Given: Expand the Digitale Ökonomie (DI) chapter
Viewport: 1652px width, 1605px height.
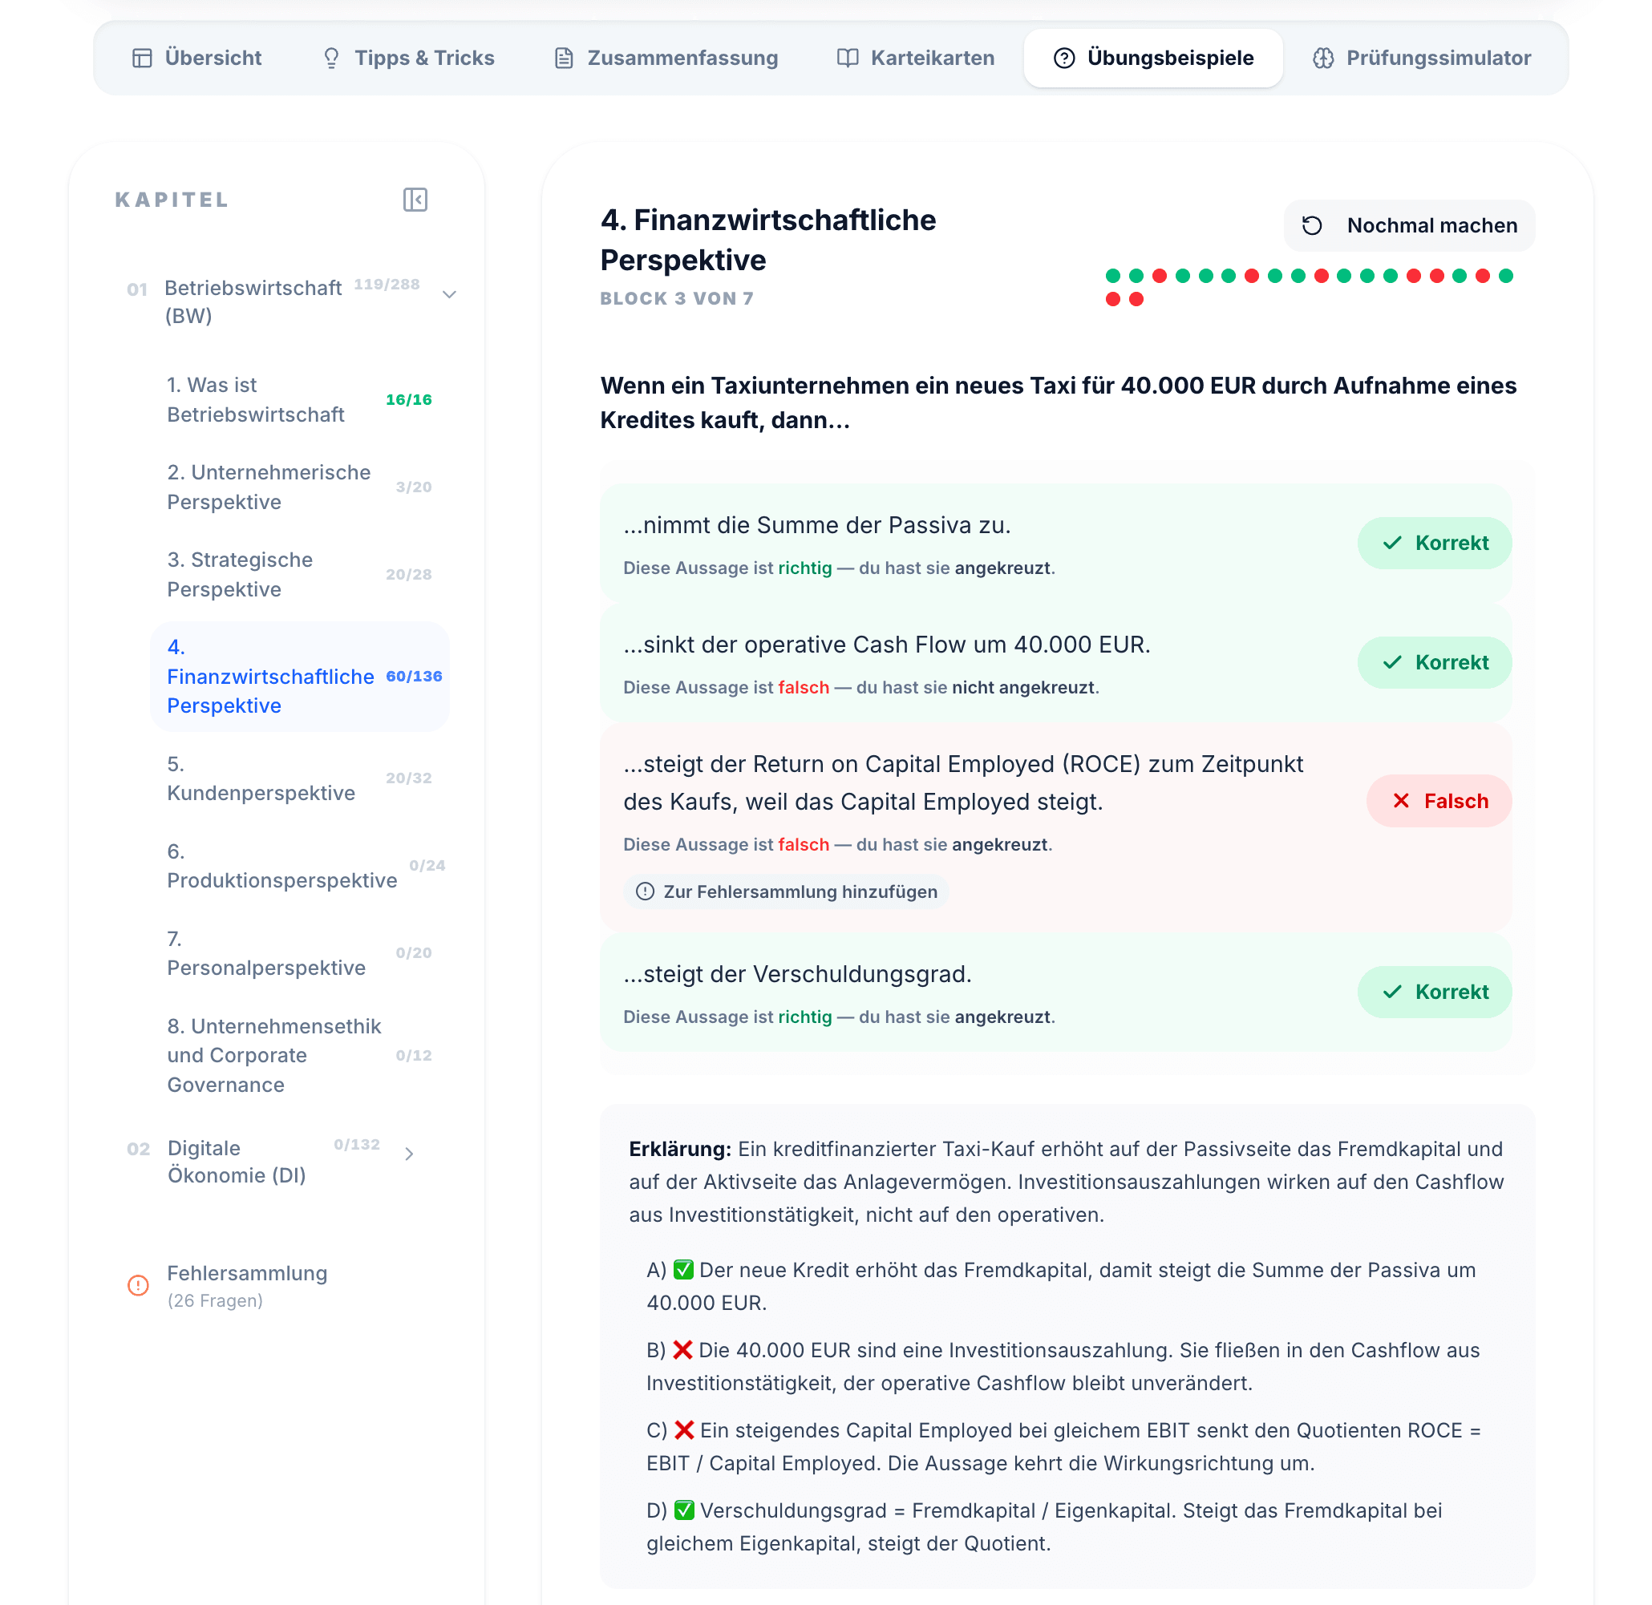Looking at the screenshot, I should (410, 1153).
